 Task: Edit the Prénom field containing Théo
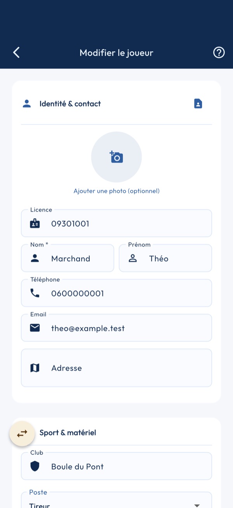pos(165,258)
